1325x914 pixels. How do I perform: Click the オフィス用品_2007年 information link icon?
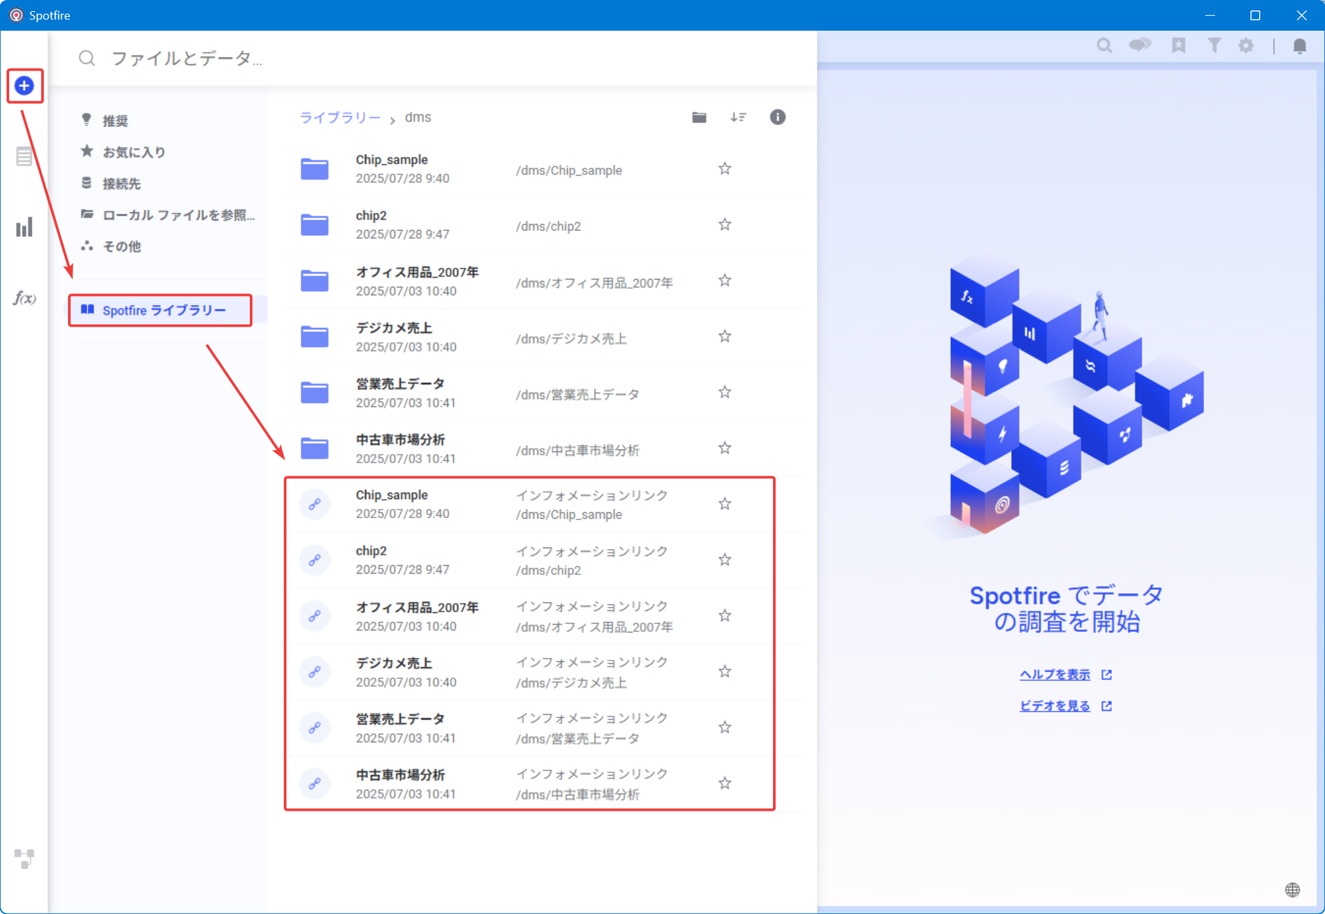coord(315,616)
